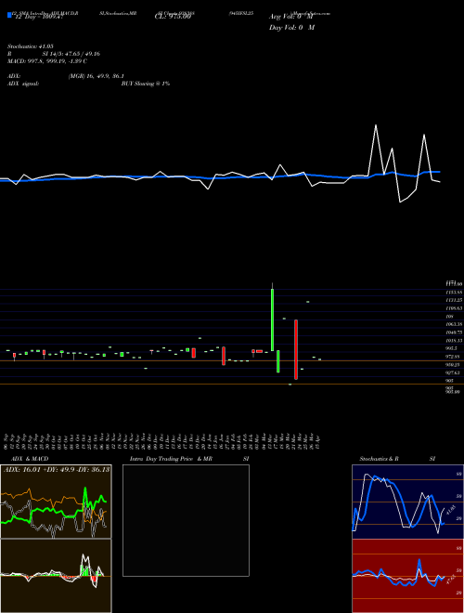Click the '1063.38' price axis label
Image resolution: width=464 pixels, height=613 pixels.
(x=454, y=324)
